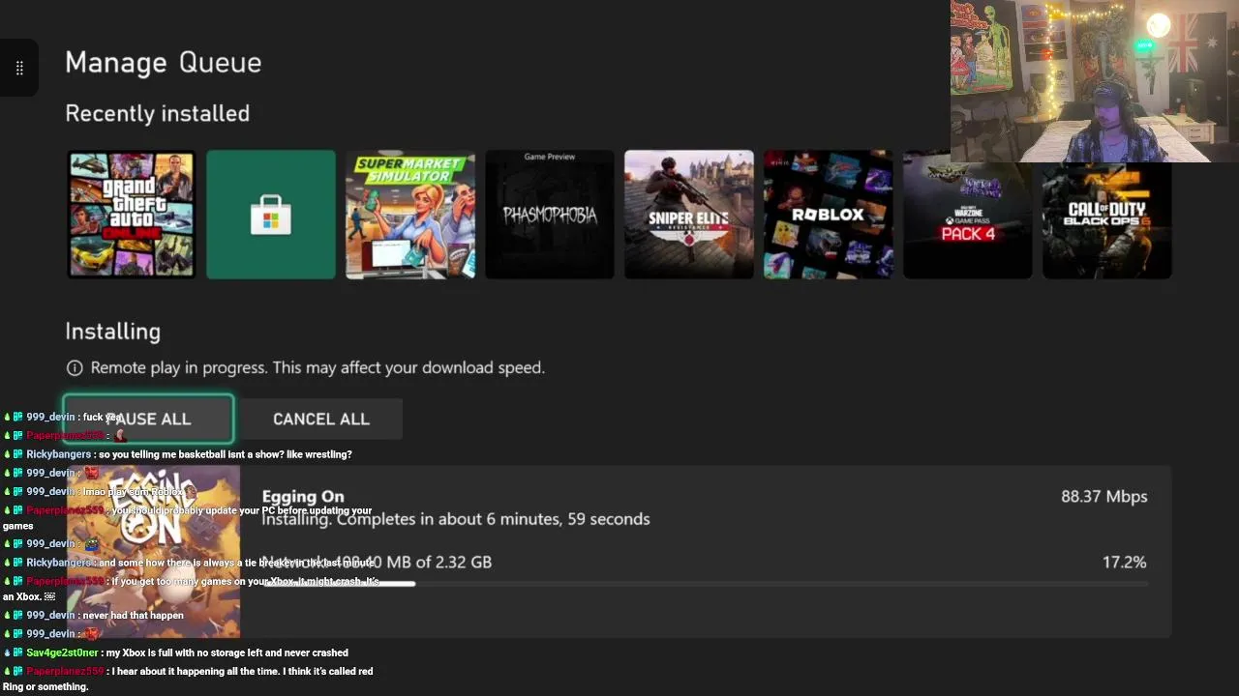The width and height of the screenshot is (1239, 696).
Task: Select the Egging On game artwork
Action: click(153, 551)
